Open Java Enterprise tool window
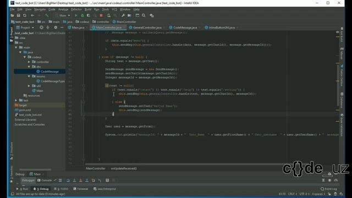The image size is (352, 198). point(105,189)
